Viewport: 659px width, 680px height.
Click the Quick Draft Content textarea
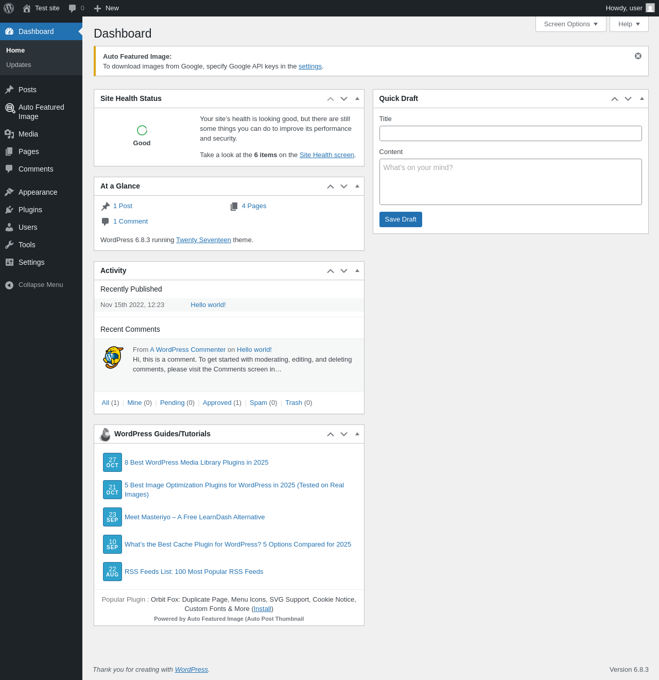(x=511, y=182)
